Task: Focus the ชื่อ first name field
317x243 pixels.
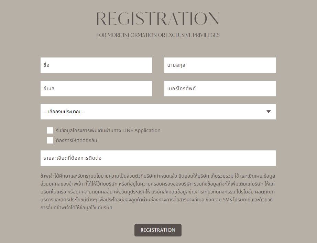Action: pyautogui.click(x=96, y=65)
